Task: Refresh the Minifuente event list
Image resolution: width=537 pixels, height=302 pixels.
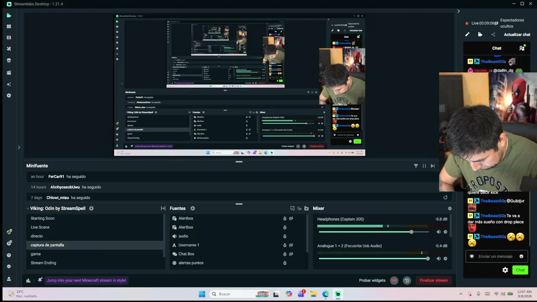Action: pos(446,197)
